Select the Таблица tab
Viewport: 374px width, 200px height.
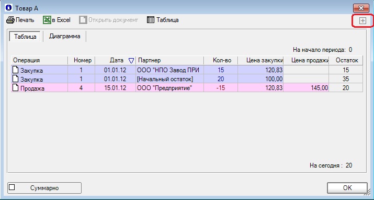tap(25, 37)
